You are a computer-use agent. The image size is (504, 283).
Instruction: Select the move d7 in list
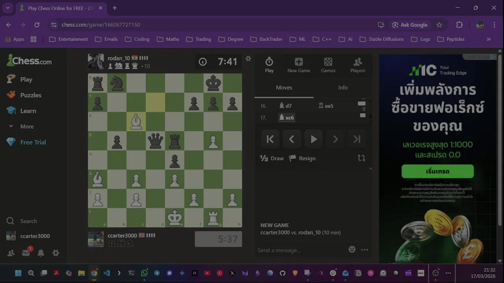285,106
